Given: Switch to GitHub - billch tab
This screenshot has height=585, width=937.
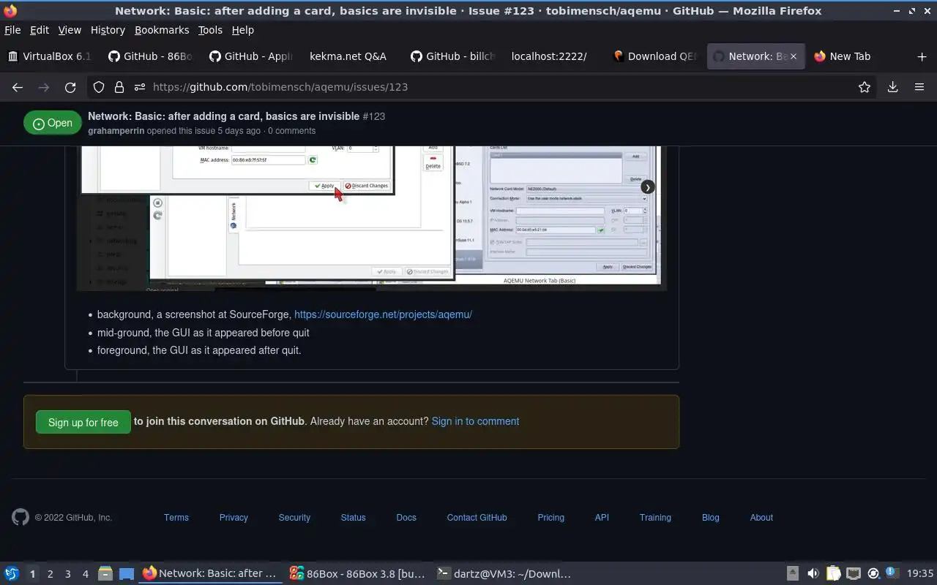Looking at the screenshot, I should 453,56.
